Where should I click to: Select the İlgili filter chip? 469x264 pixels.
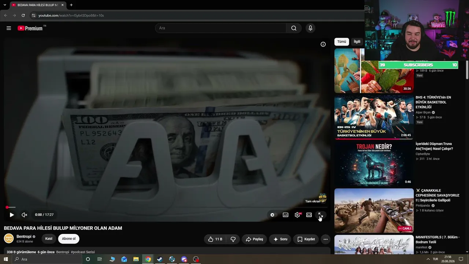tap(357, 42)
